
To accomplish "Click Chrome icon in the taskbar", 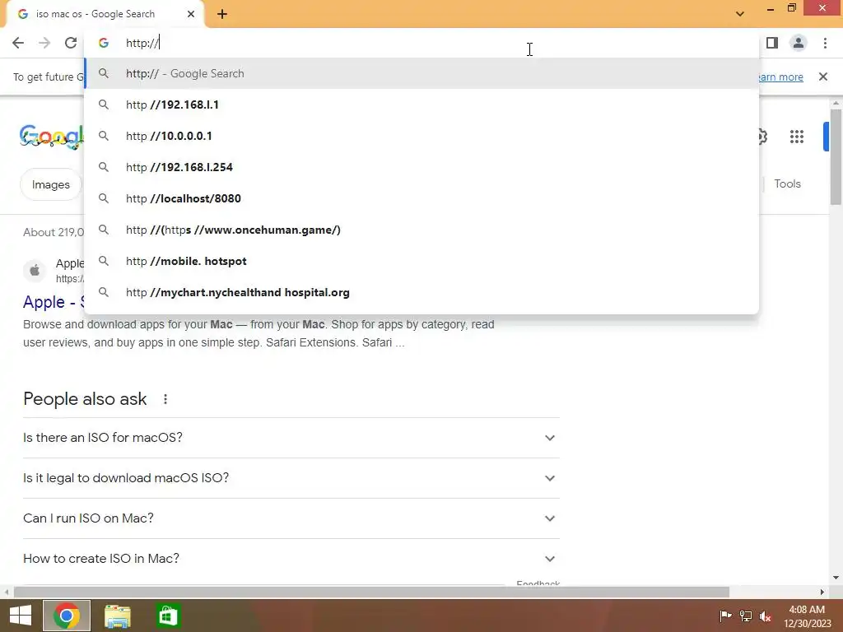I will point(67,616).
